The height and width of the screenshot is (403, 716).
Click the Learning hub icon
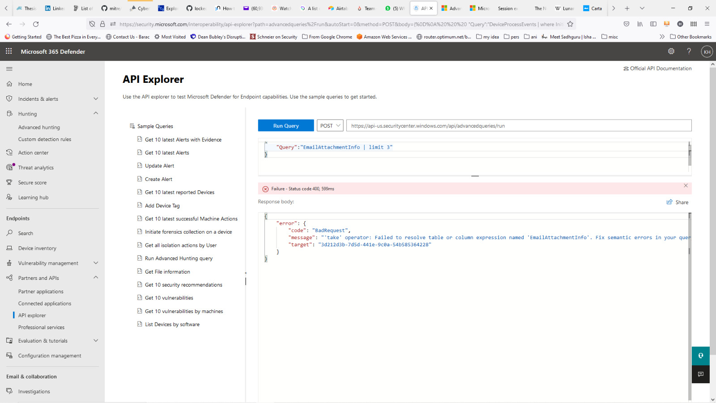click(x=9, y=197)
